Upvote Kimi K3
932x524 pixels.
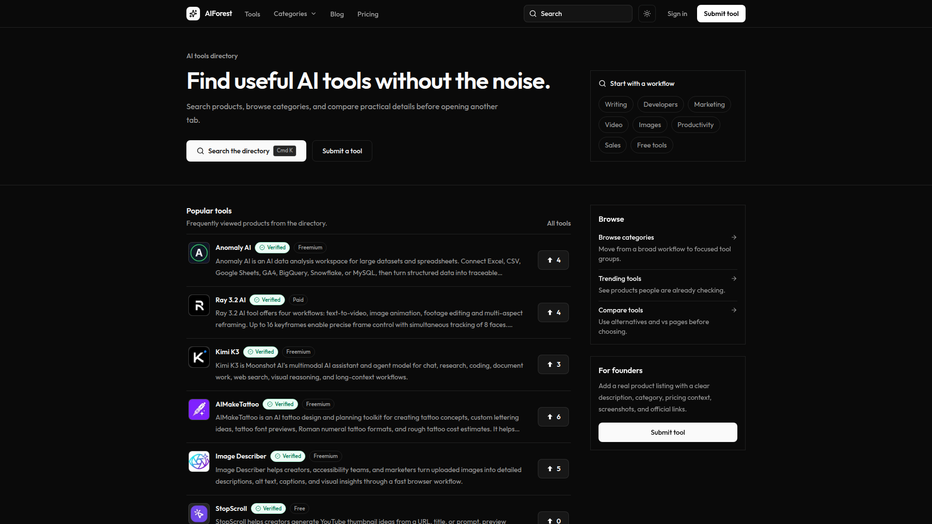click(x=553, y=364)
